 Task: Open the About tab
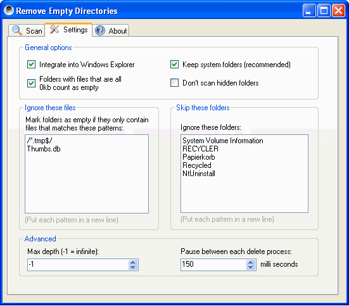(111, 30)
